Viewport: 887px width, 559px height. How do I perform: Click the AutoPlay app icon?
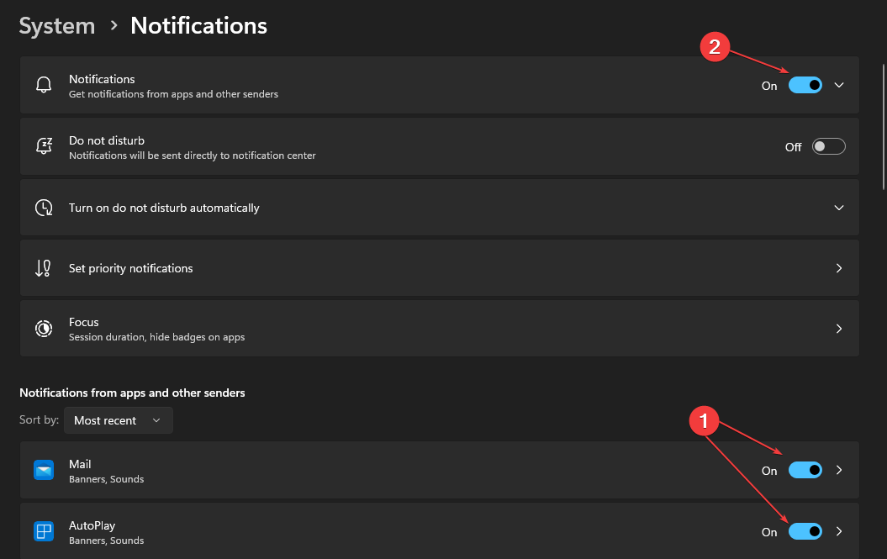point(44,531)
